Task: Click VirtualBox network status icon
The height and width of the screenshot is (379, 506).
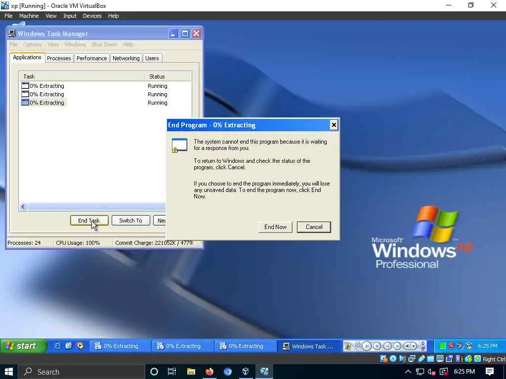Action: pyautogui.click(x=412, y=358)
